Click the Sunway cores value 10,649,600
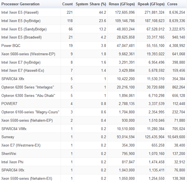187x182 pixels. 176,137
